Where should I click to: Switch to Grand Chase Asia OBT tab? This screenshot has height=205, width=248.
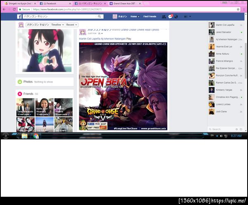point(124,3)
